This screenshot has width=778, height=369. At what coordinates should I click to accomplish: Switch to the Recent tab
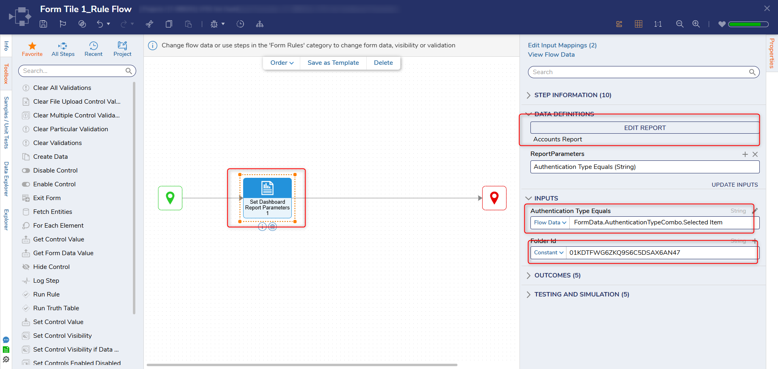[x=93, y=49]
